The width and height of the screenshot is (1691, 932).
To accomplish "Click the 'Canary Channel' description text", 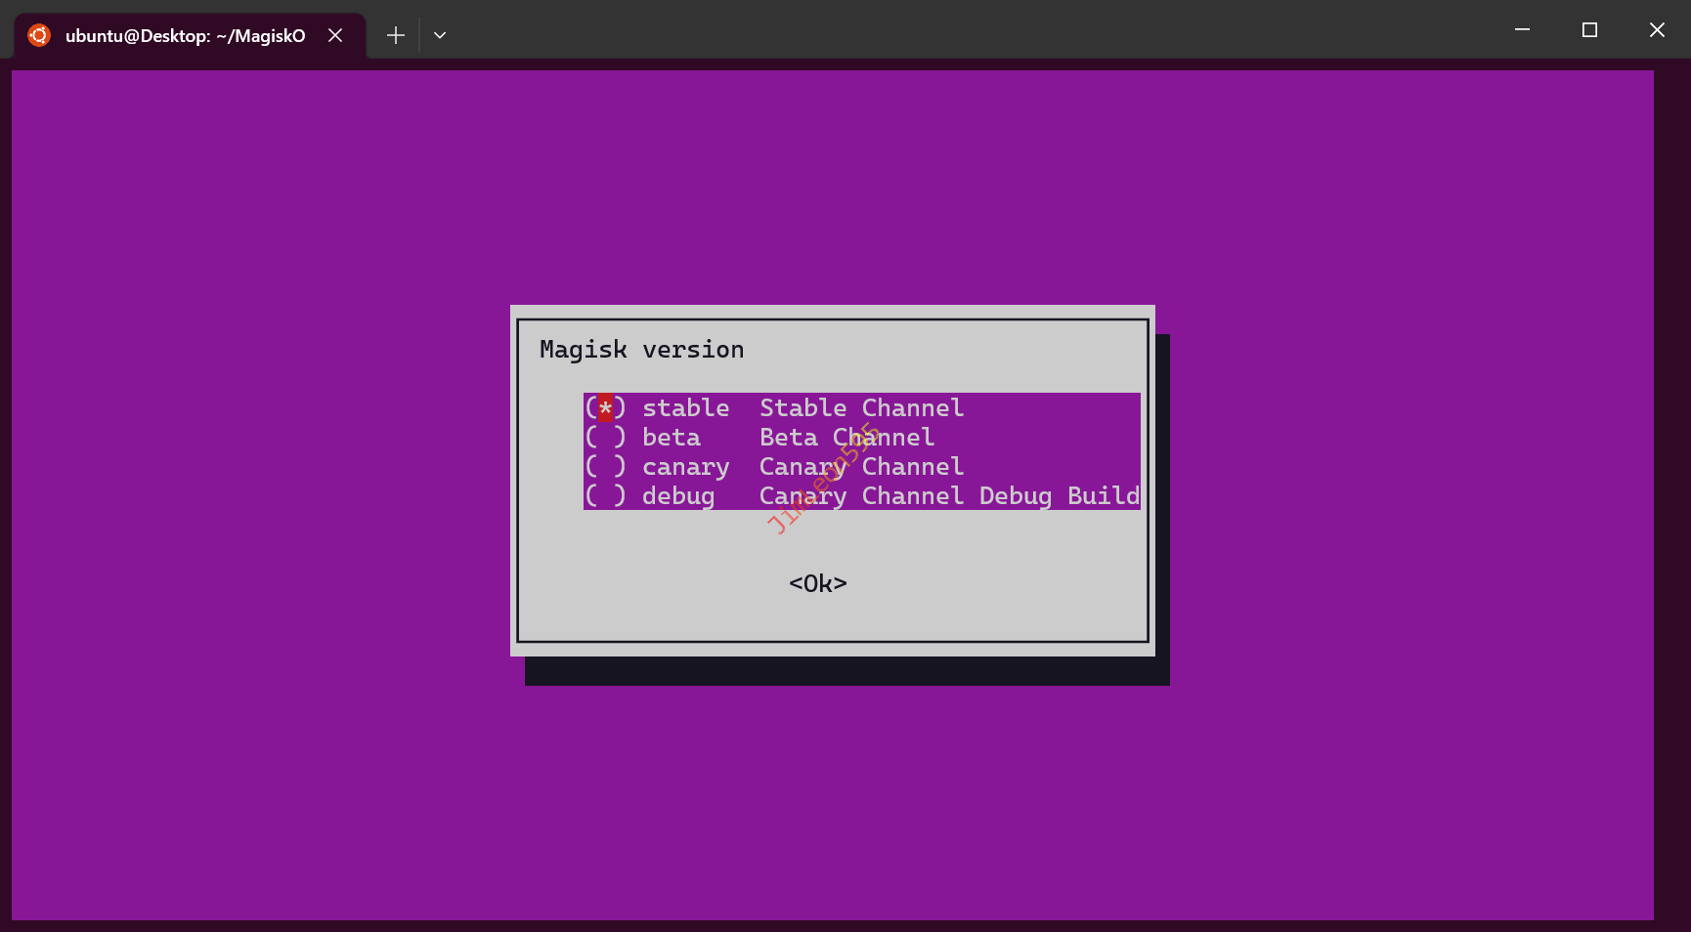I will tap(861, 467).
